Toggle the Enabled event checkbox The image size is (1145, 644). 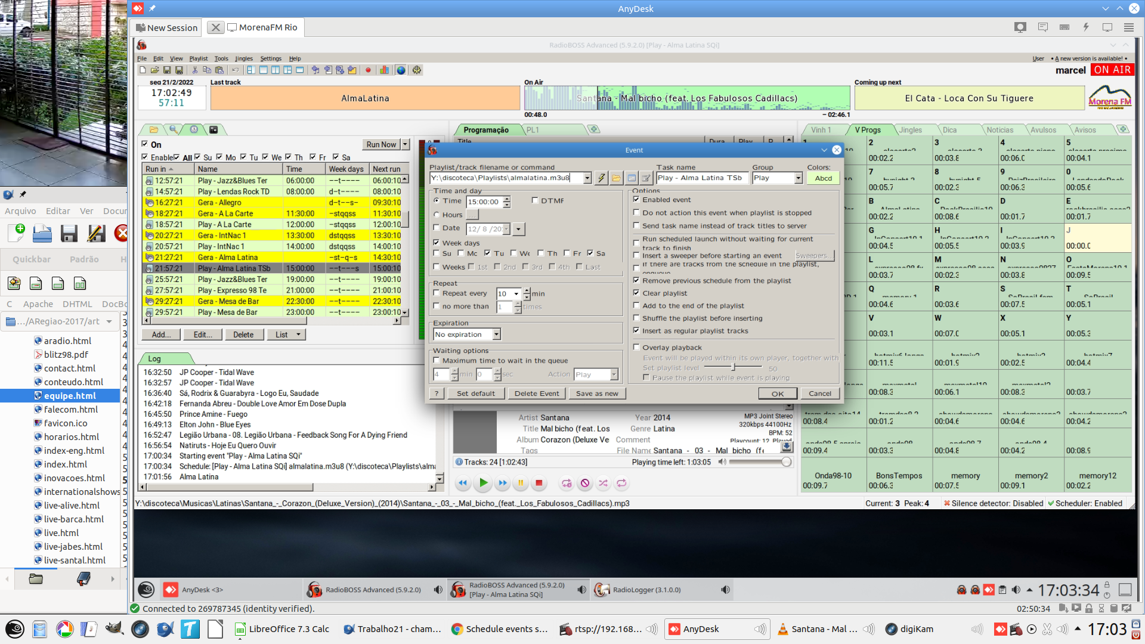click(x=636, y=200)
